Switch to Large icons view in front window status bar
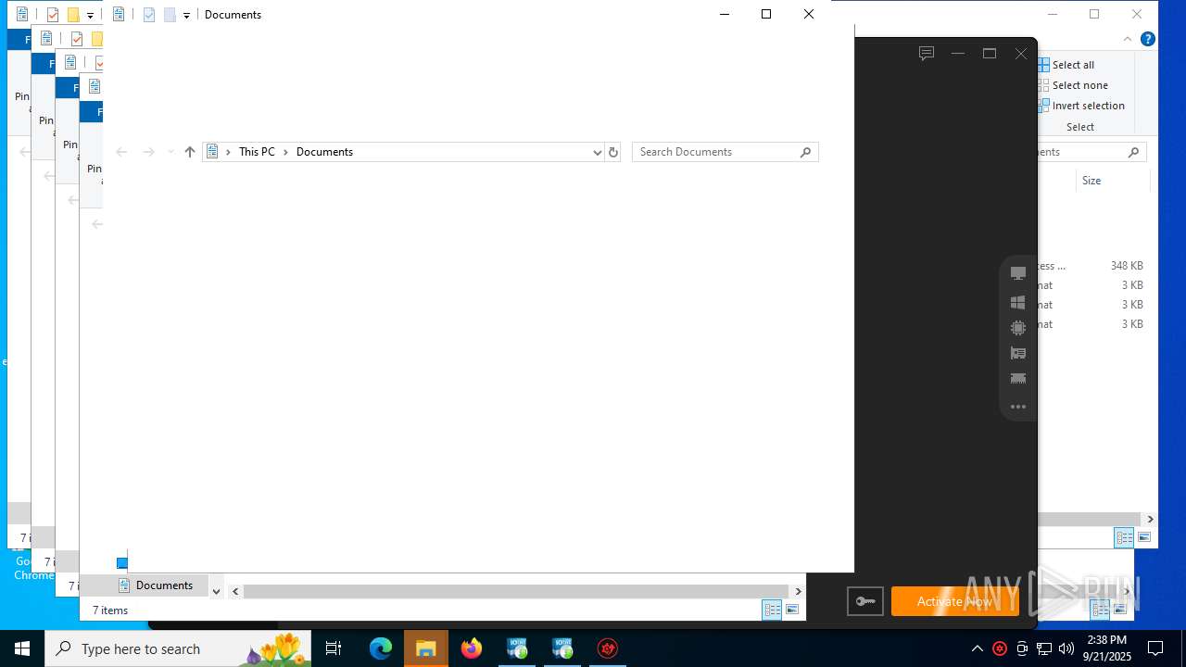Image resolution: width=1186 pixels, height=667 pixels. tap(792, 610)
